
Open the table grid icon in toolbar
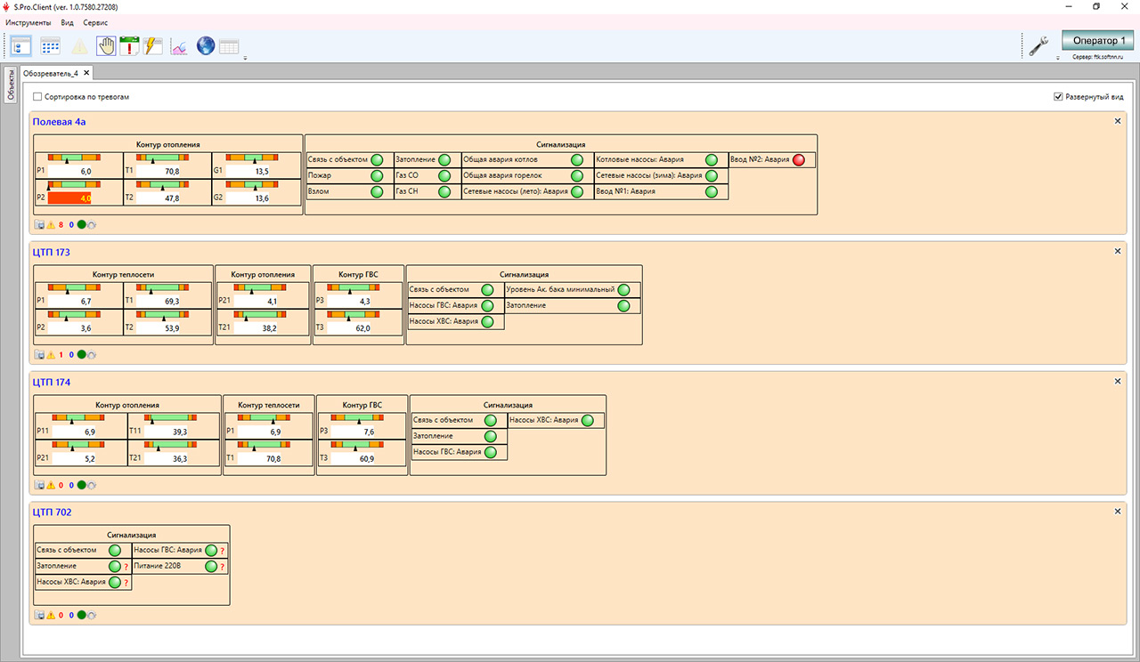point(229,46)
